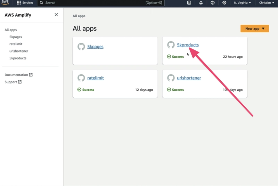This screenshot has width=278, height=186.
Task: Click the Success check icon on ratelimit
Action: (79, 90)
